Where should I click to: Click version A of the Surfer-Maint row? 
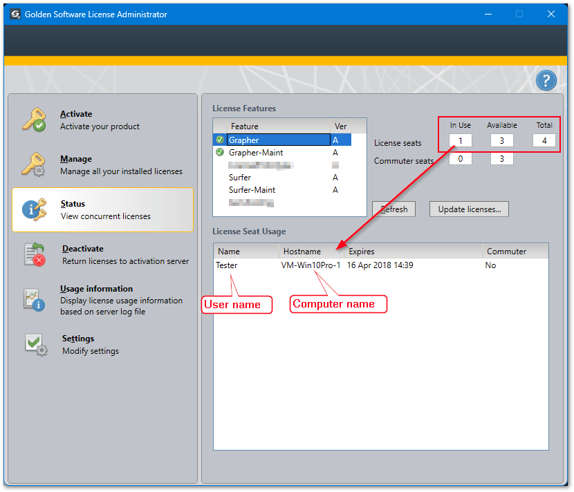pos(335,190)
